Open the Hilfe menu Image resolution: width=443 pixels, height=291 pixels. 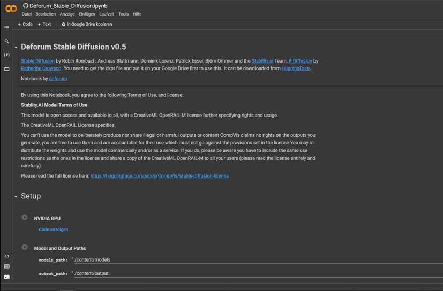click(x=137, y=14)
